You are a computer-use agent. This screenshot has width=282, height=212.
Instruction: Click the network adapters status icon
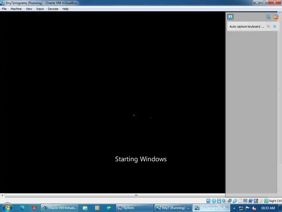[229, 201]
